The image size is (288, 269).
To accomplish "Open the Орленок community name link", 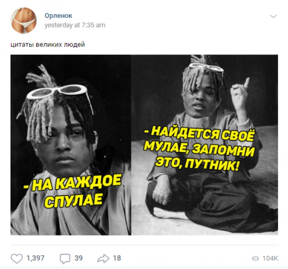I will pos(58,16).
